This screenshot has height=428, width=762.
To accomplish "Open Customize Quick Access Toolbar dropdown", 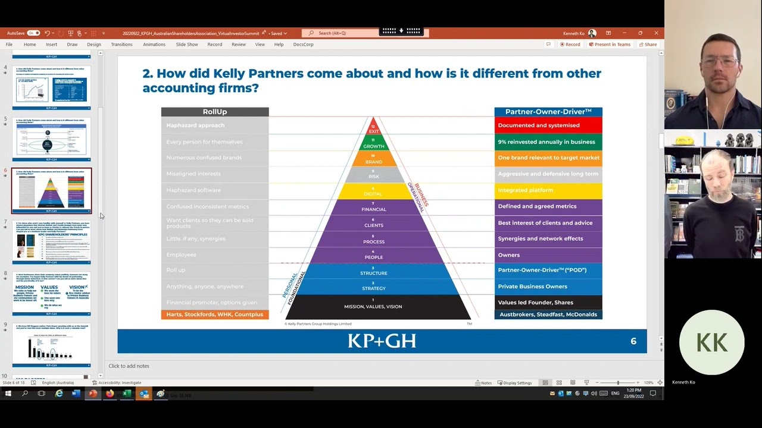I will [x=104, y=33].
